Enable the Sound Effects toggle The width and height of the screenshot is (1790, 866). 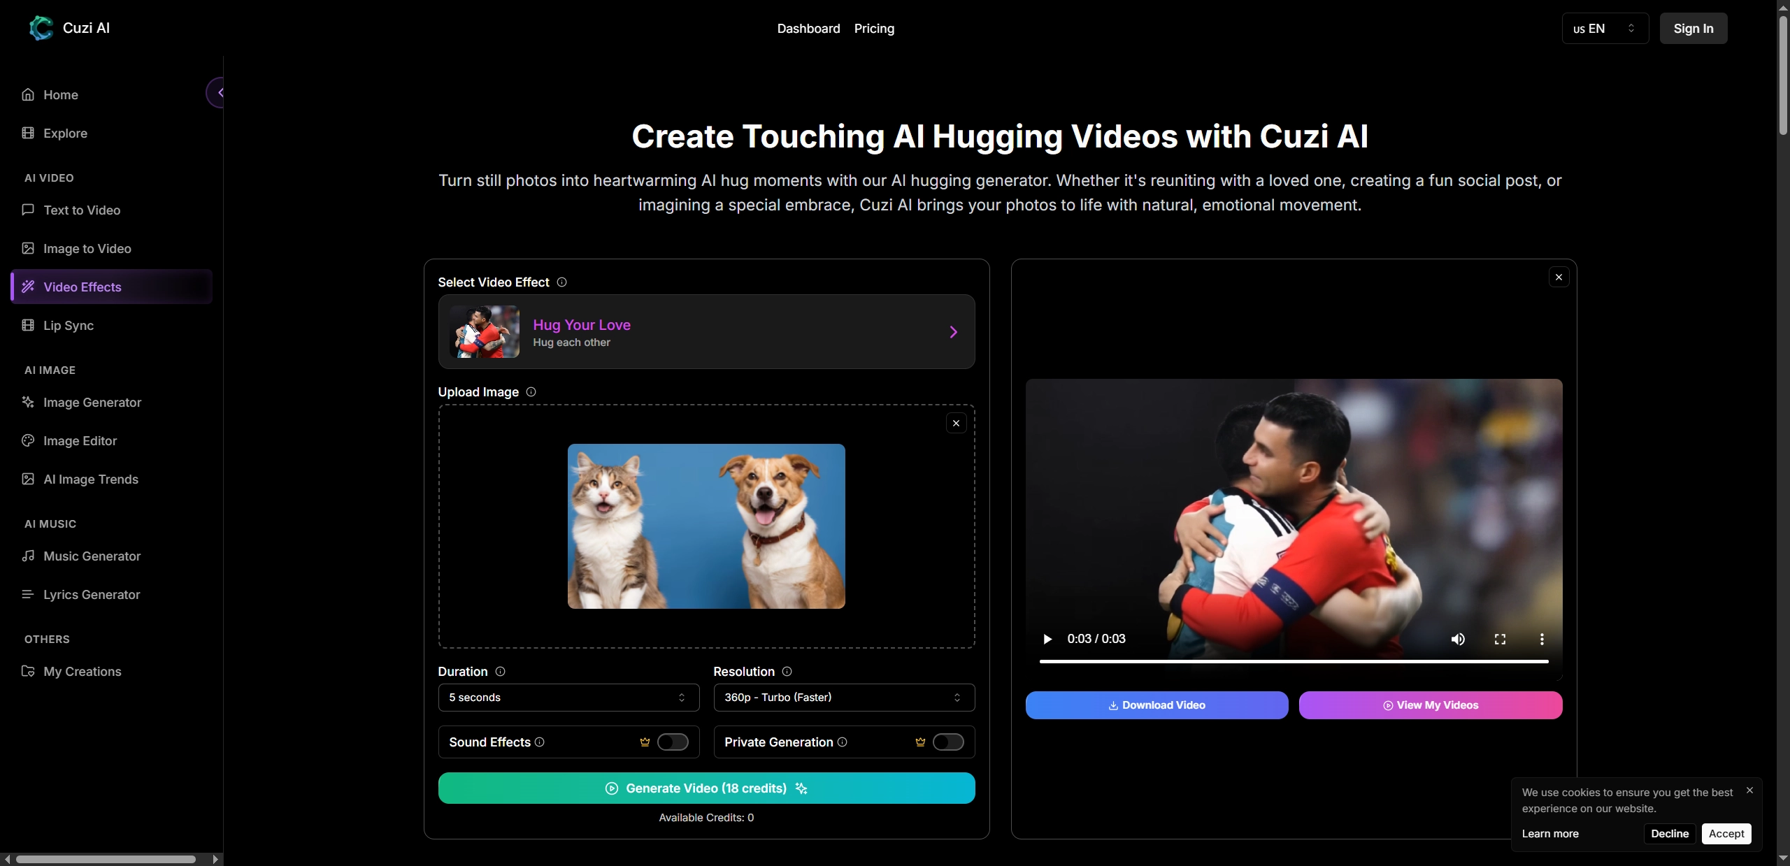click(672, 742)
